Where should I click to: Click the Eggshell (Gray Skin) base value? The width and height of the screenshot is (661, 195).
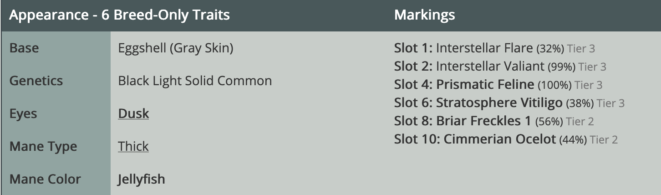click(176, 48)
